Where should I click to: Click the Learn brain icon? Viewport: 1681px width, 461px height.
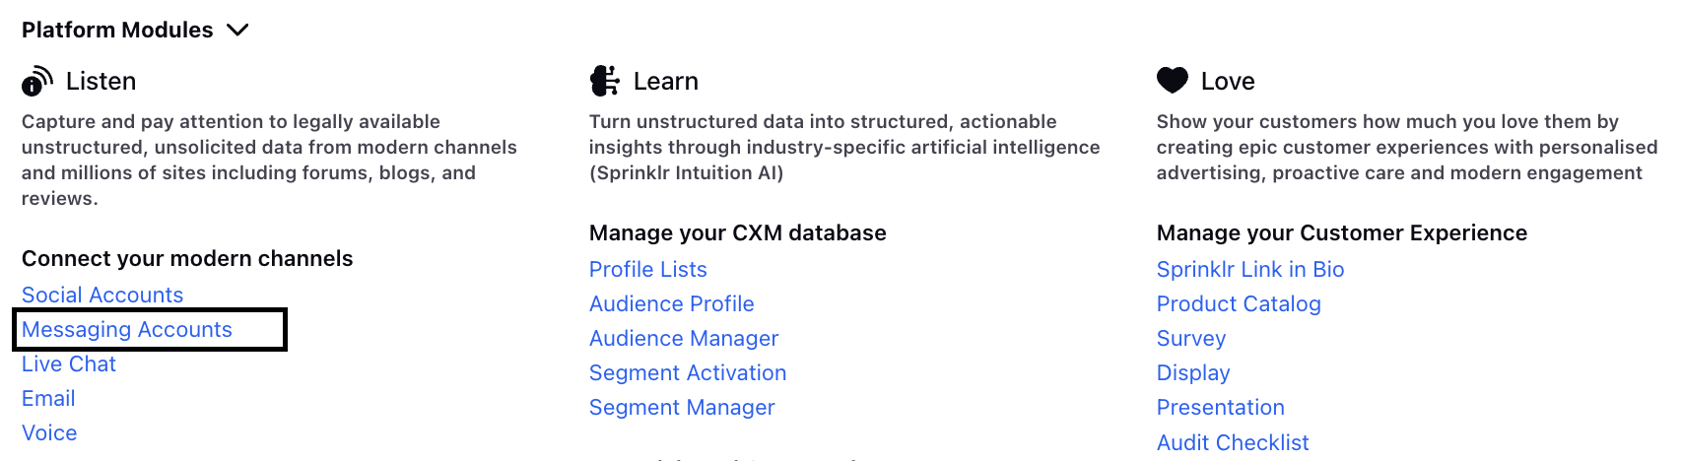[605, 81]
